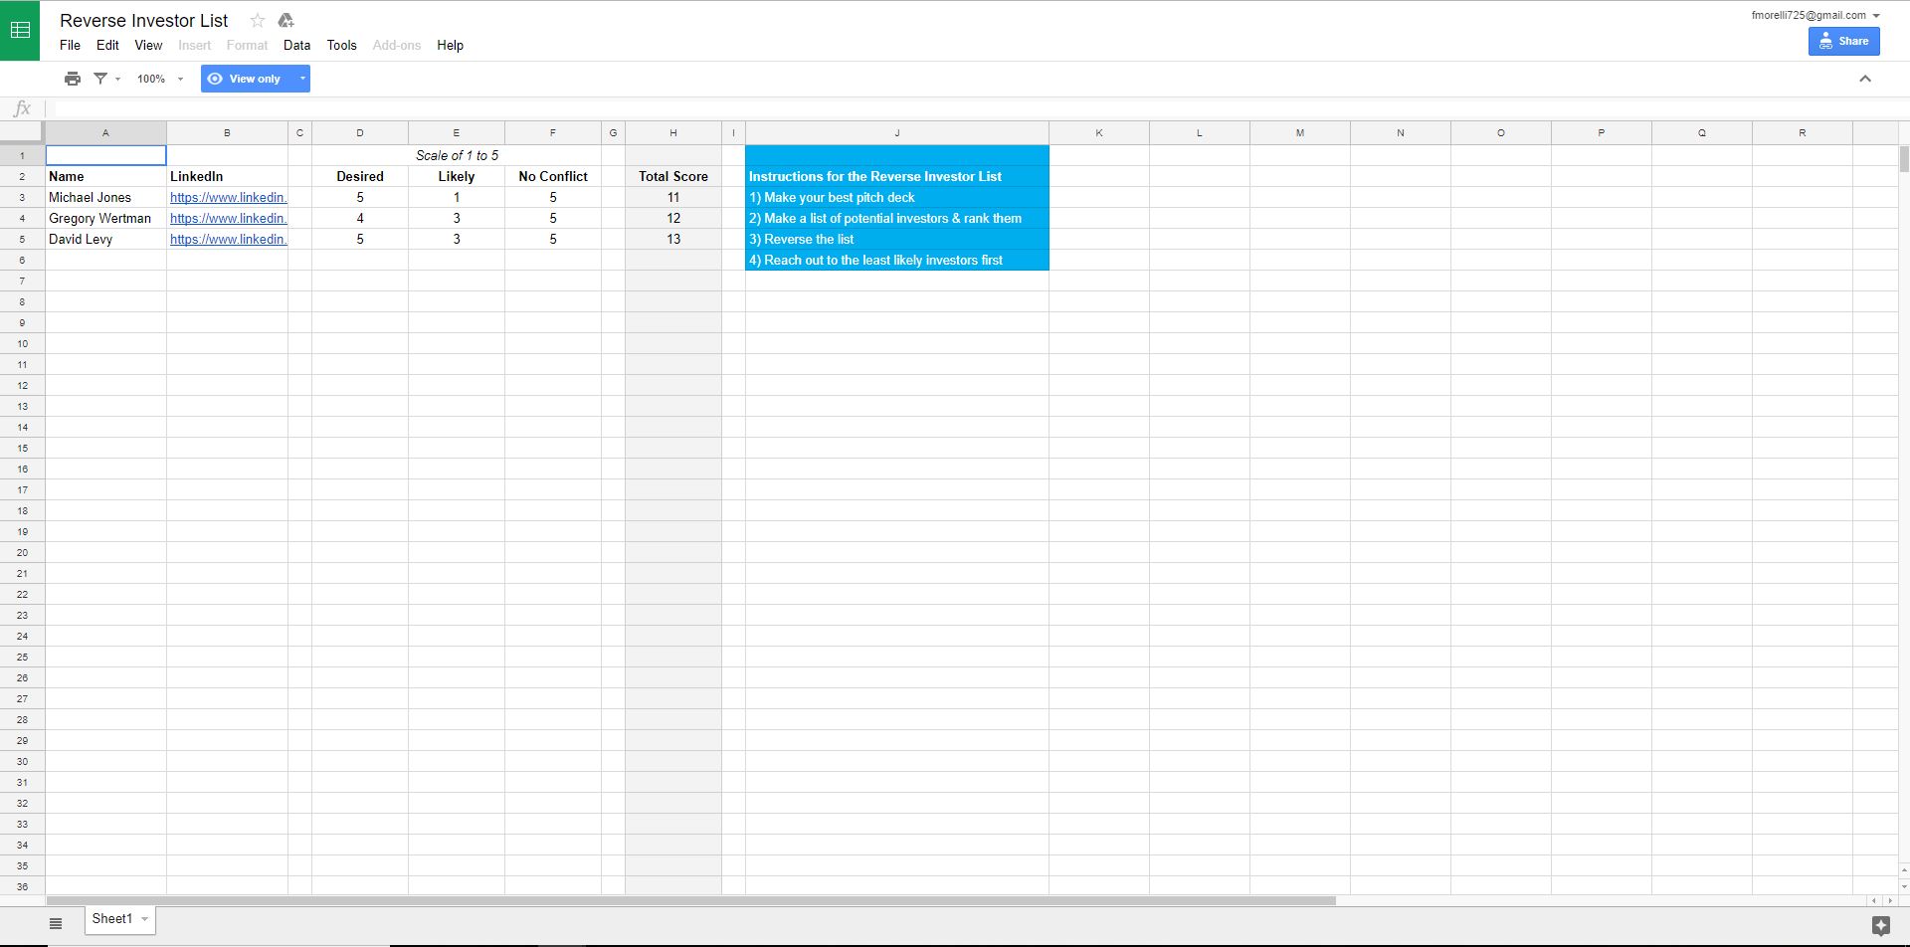This screenshot has width=1910, height=947.
Task: Click the vertical scrollbar thumb
Action: [1904, 159]
